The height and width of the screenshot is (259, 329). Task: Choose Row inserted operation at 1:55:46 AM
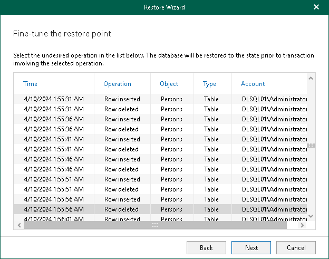122,159
